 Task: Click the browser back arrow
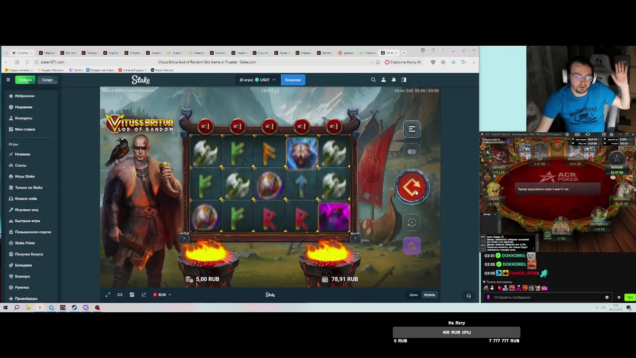(x=6, y=62)
